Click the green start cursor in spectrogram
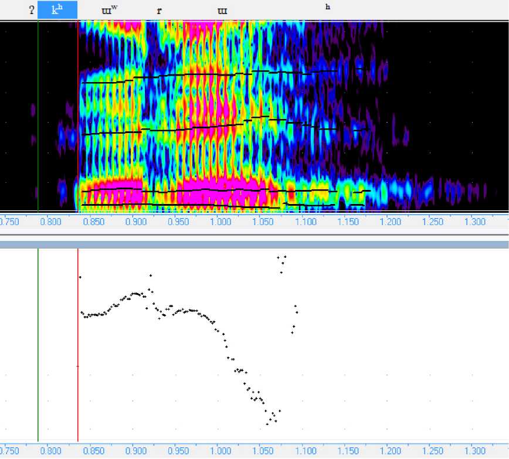509x459 pixels. click(x=38, y=117)
